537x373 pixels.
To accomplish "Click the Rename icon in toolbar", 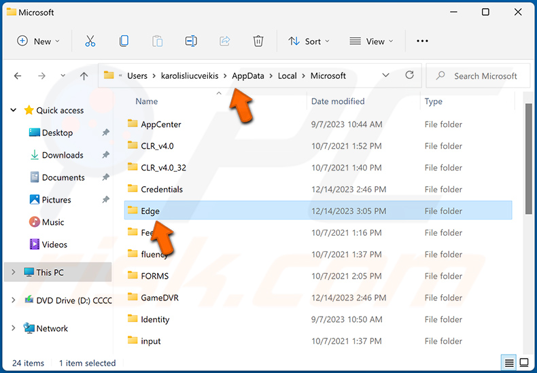I will point(191,41).
